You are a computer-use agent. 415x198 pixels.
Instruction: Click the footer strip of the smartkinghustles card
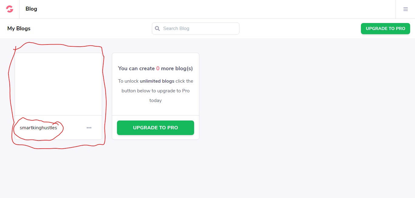coord(58,128)
